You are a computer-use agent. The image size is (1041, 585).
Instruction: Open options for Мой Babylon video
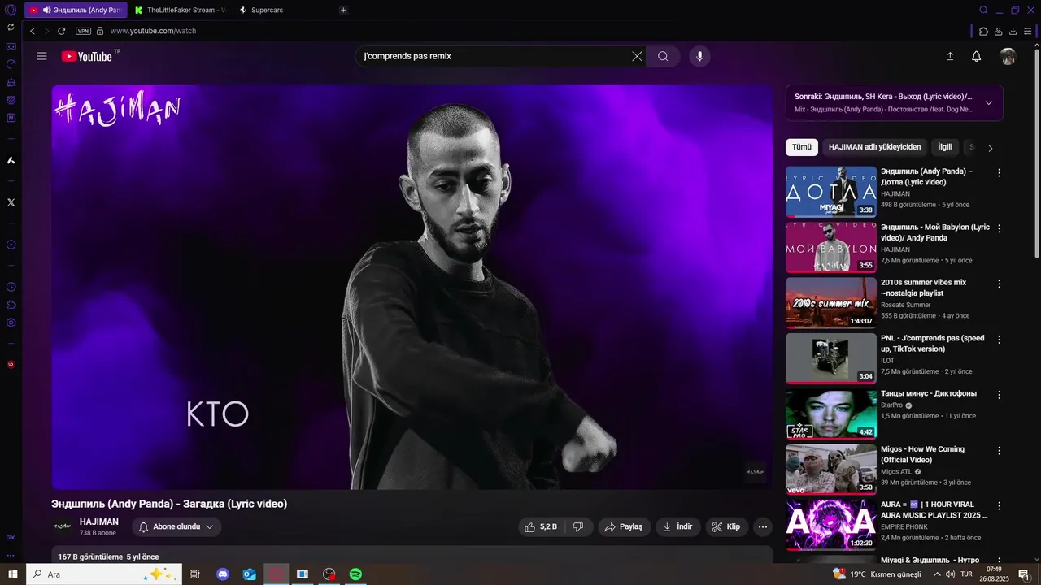(x=1000, y=228)
